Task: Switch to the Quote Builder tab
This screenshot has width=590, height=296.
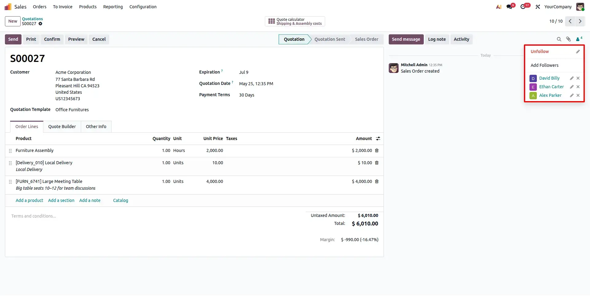Action: coord(62,127)
